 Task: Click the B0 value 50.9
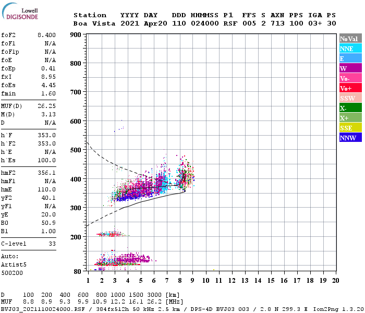(x=48, y=223)
